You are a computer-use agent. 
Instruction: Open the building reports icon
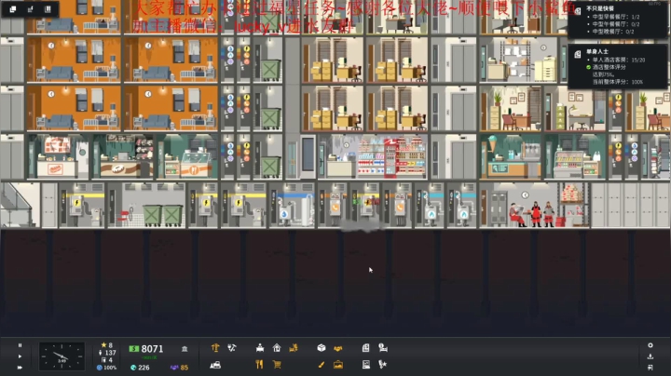point(365,365)
